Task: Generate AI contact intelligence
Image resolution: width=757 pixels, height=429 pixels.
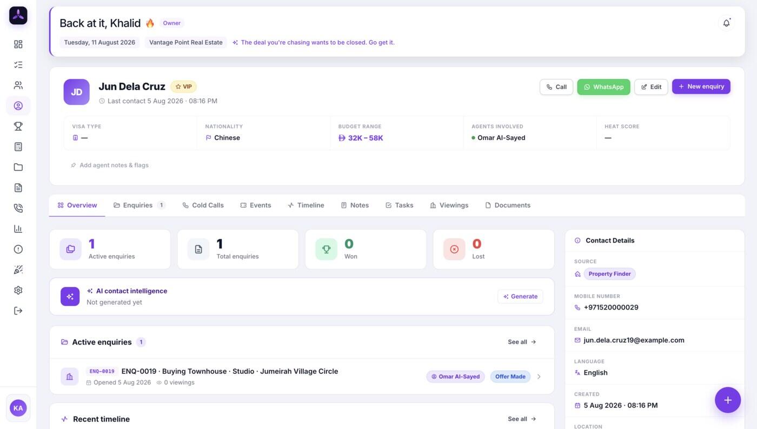Action: click(520, 297)
